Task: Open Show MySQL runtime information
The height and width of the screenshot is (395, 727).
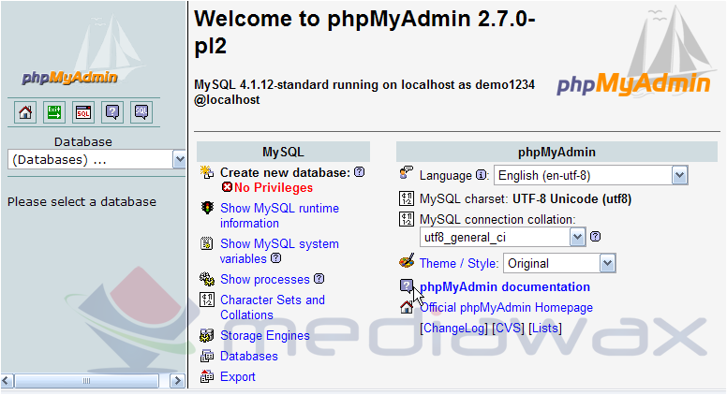Action: click(279, 216)
